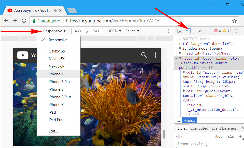Click the YouTube logo in the mobile page

tap(23, 55)
